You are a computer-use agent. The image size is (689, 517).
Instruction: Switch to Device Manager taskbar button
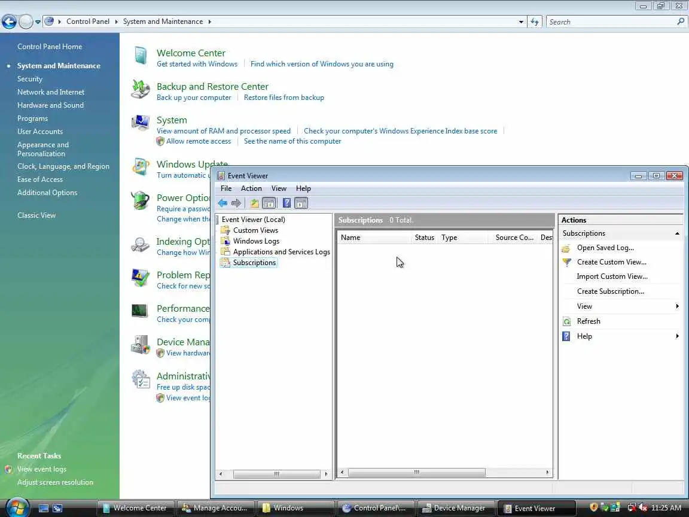click(456, 508)
